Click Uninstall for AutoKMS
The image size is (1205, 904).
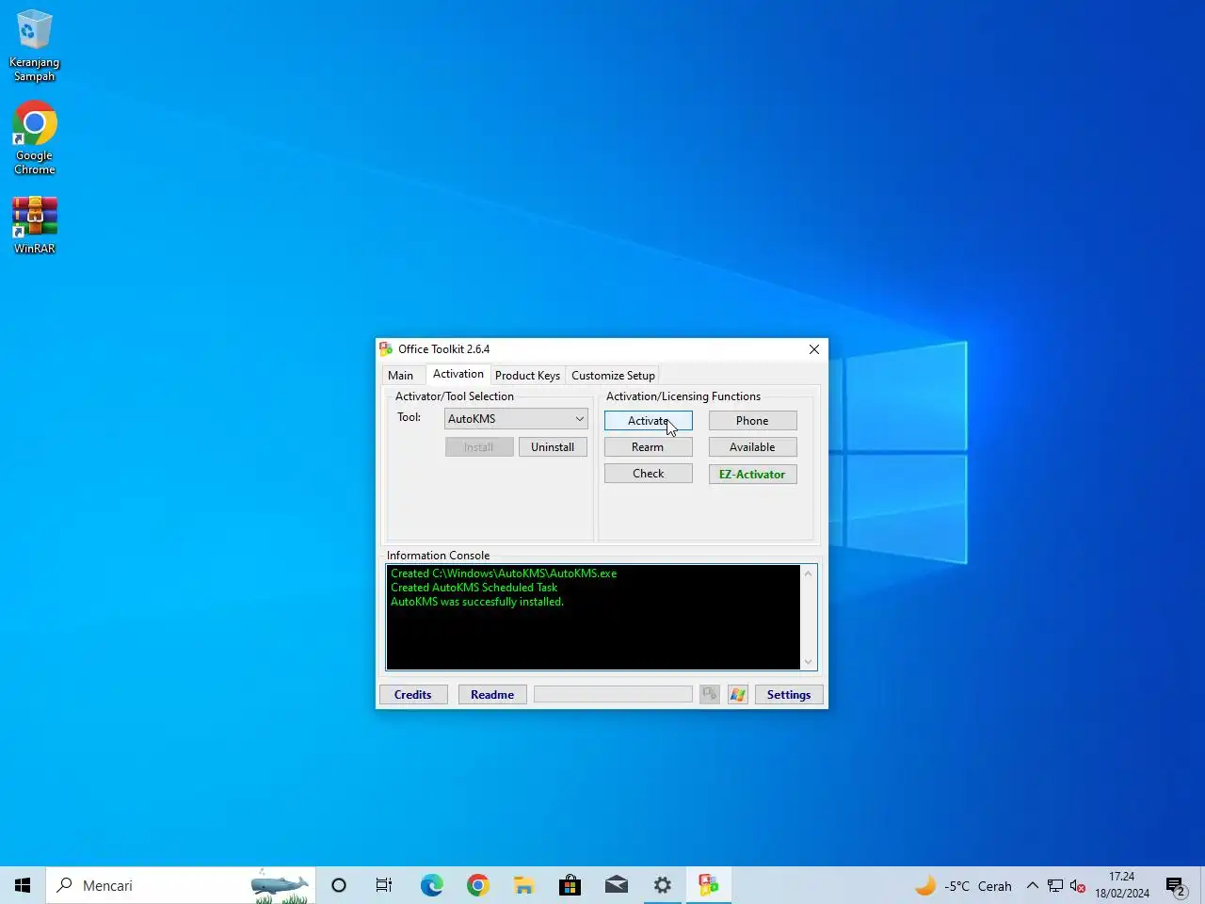pyautogui.click(x=553, y=447)
